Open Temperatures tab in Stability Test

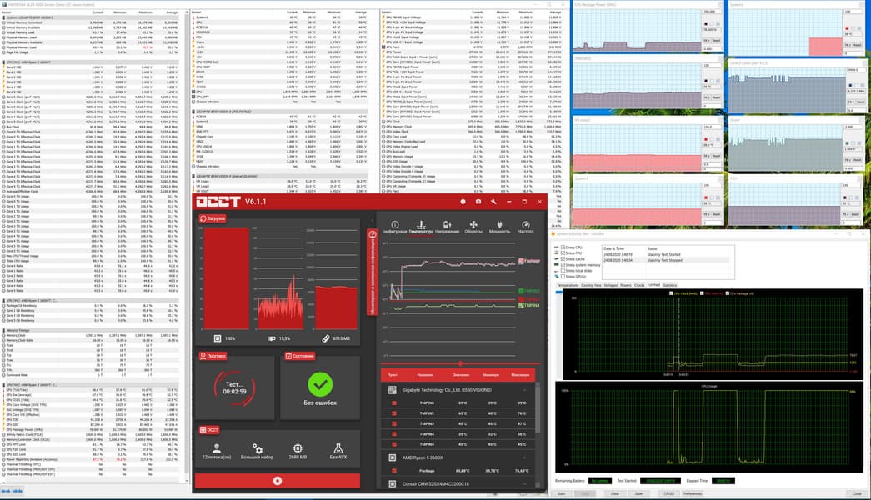pos(568,285)
